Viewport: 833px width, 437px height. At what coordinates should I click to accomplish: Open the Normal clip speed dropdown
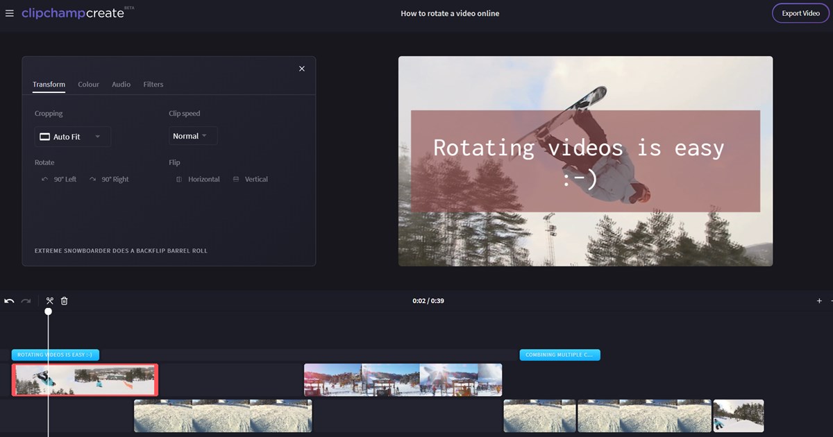coord(193,136)
